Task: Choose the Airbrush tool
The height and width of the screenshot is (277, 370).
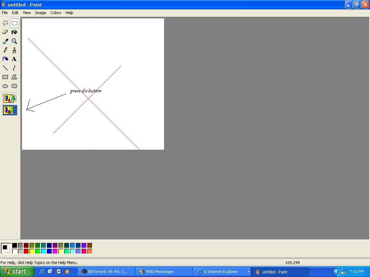Action: click(5, 59)
